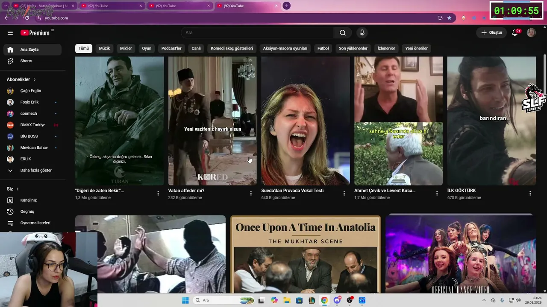
Task: Open Ahmet Çevik ve Levent Kırca thumbnail
Action: 398,121
